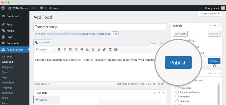226x105 pixels.
Task: Open Add Food submenu item
Action: [8, 62]
